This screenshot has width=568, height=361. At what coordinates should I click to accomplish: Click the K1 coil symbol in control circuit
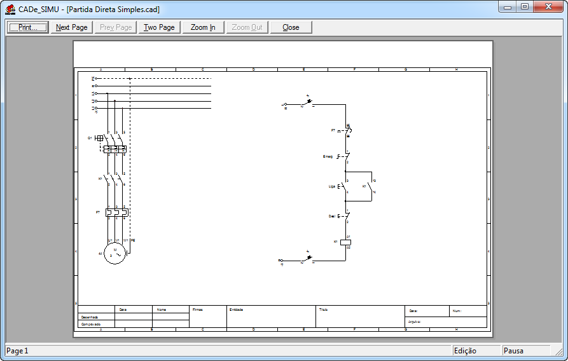tap(346, 242)
